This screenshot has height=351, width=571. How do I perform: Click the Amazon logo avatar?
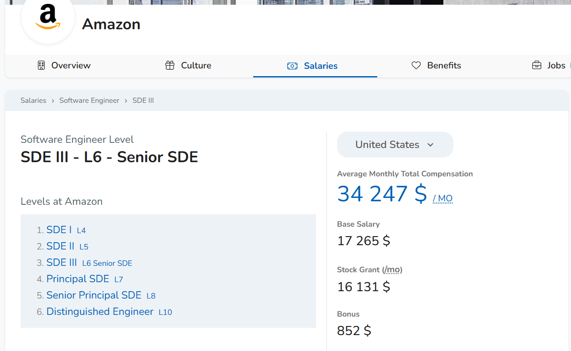[x=48, y=18]
